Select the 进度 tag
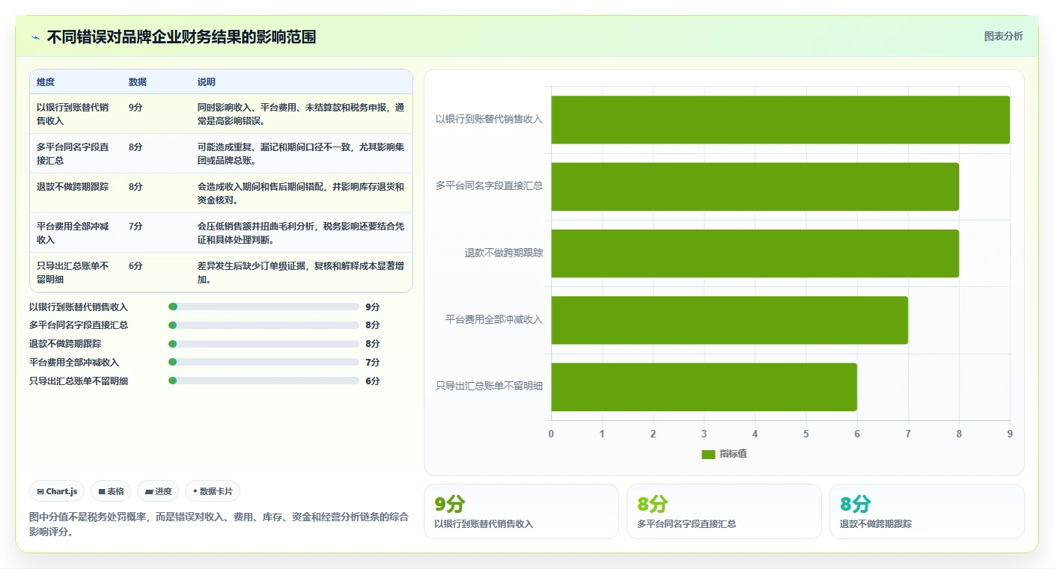Viewport: 1054px width, 569px height. pyautogui.click(x=158, y=491)
